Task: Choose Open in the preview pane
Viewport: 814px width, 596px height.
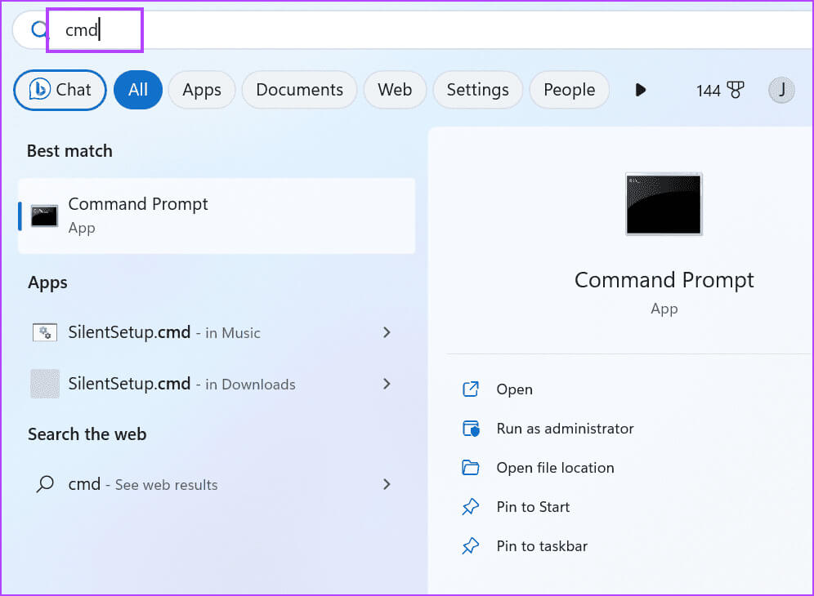Action: click(514, 389)
